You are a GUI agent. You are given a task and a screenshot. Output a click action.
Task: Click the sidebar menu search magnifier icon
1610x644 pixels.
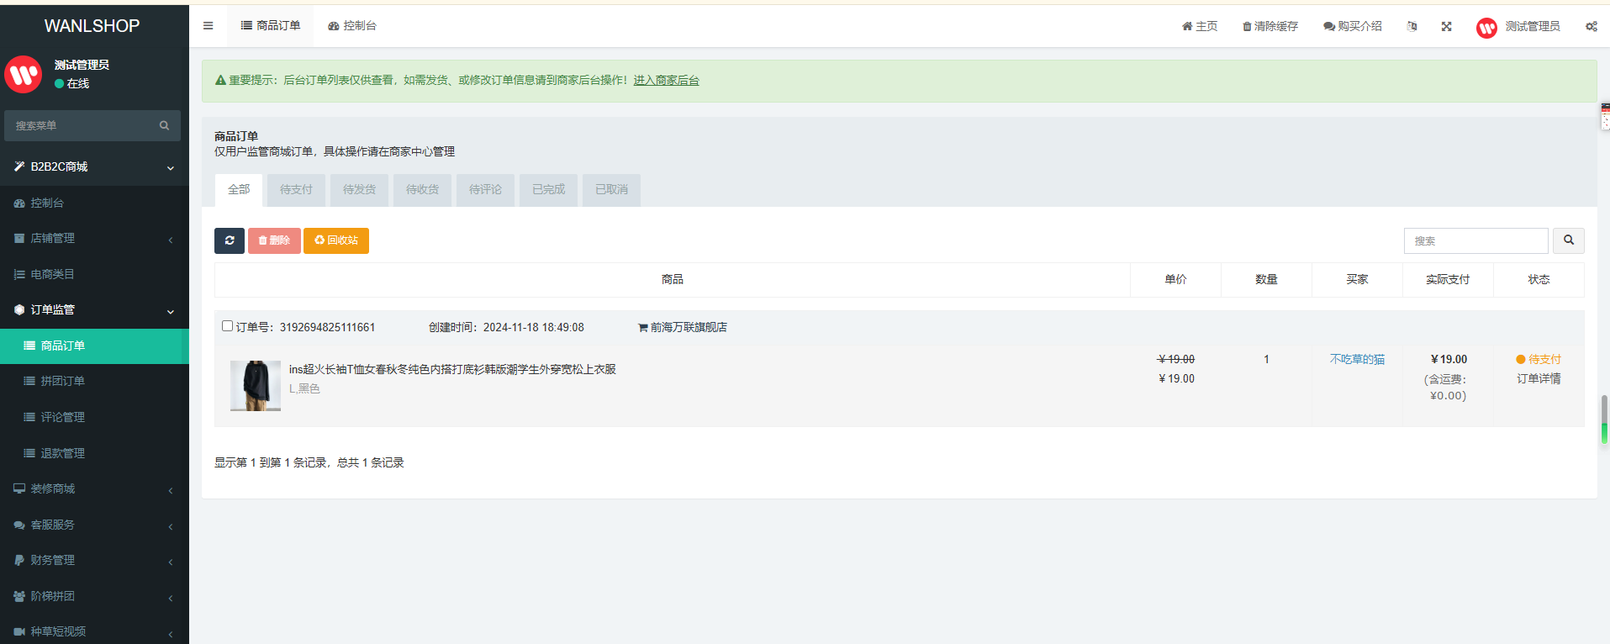tap(165, 126)
